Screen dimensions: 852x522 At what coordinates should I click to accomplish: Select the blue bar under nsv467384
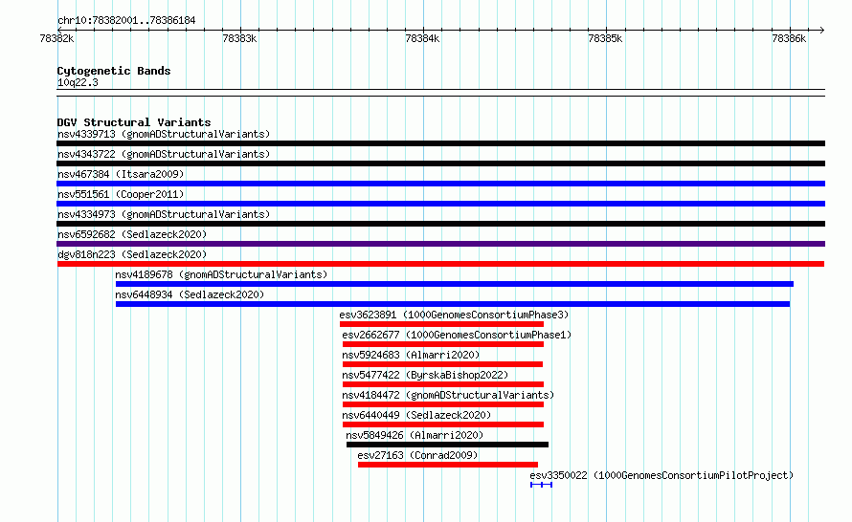point(440,184)
